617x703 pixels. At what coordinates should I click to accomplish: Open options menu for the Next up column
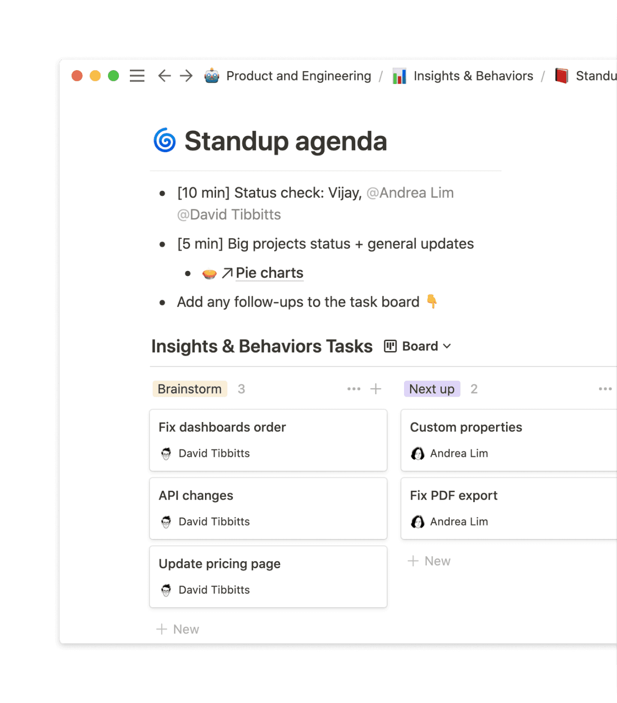coord(605,389)
